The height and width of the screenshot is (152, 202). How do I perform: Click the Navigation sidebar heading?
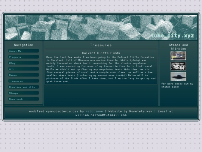tap(24, 45)
